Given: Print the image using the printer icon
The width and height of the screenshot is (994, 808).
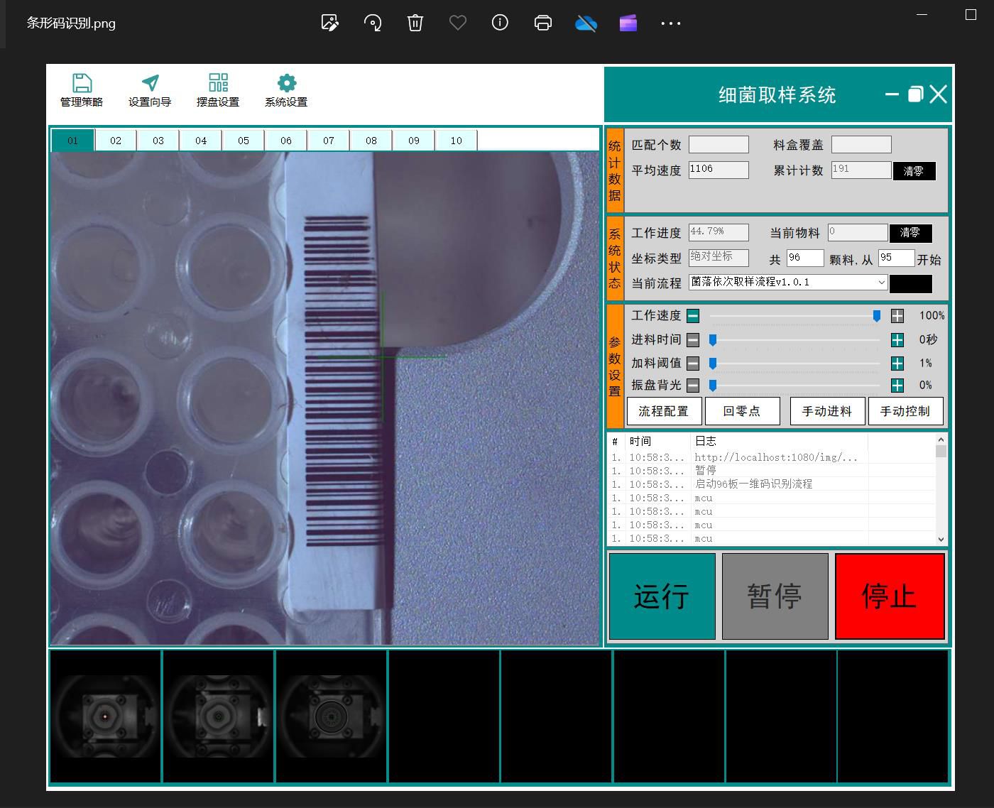Looking at the screenshot, I should (543, 23).
